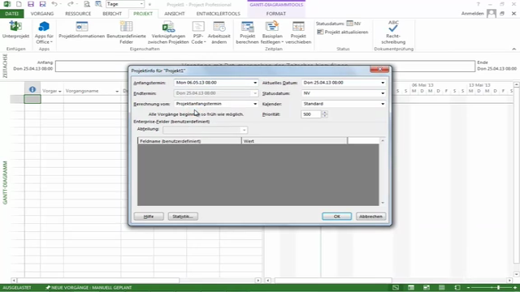Viewport: 520px width, 292px height.
Task: Run Rechtschreibung spell check
Action: pyautogui.click(x=393, y=32)
